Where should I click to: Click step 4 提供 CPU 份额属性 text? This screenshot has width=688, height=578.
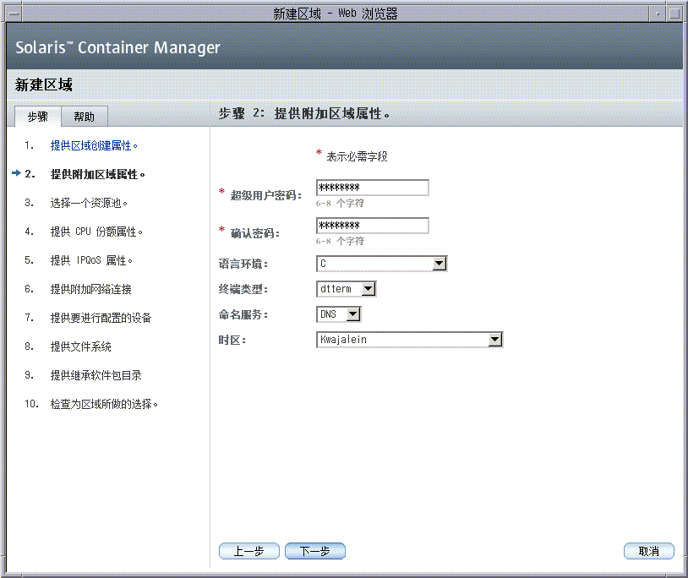[96, 232]
